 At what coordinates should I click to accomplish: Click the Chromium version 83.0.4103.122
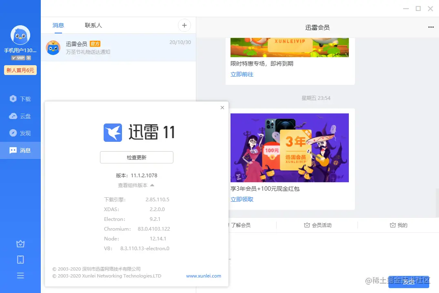point(154,229)
